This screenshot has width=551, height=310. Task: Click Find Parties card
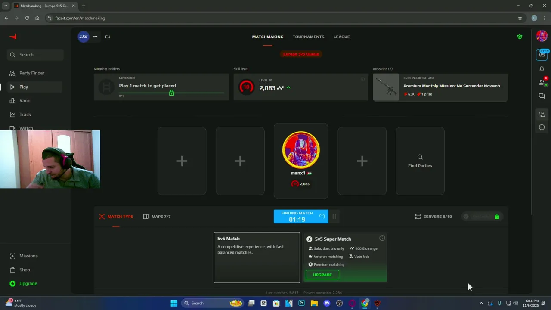(420, 161)
